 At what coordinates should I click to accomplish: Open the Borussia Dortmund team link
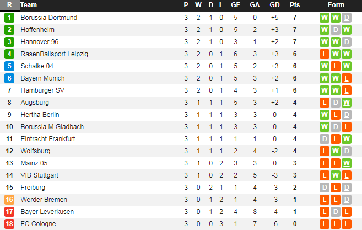(x=48, y=18)
